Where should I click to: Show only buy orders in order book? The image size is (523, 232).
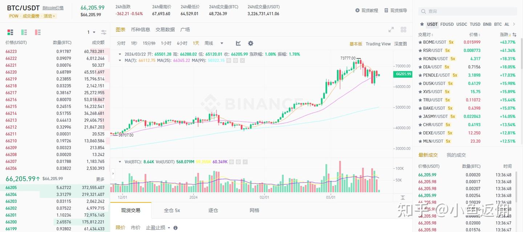24,32
